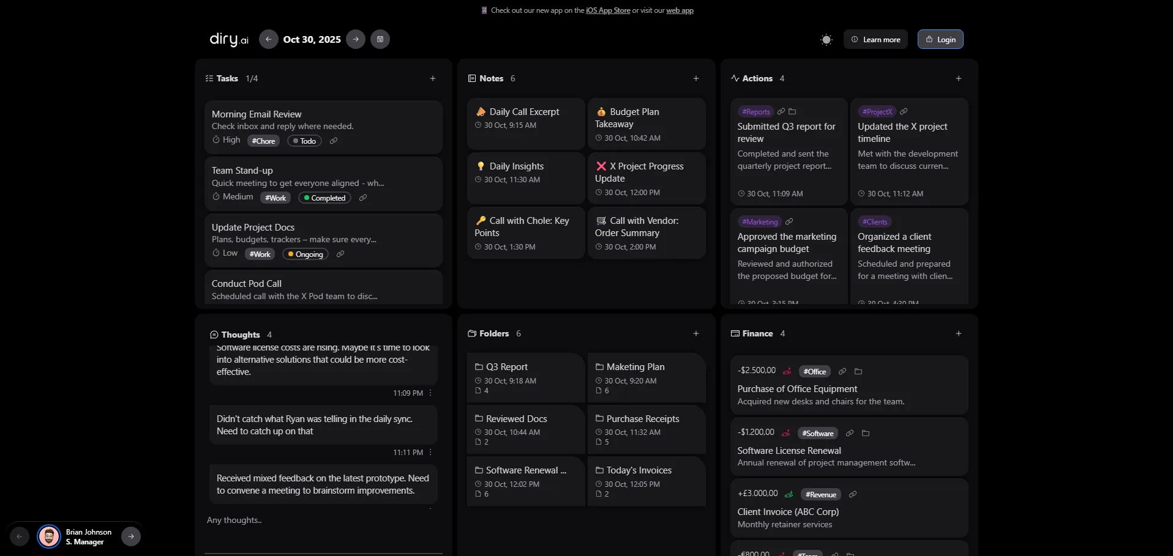Open options menu for 11:09 PM thought
The image size is (1173, 556).
pyautogui.click(x=430, y=393)
